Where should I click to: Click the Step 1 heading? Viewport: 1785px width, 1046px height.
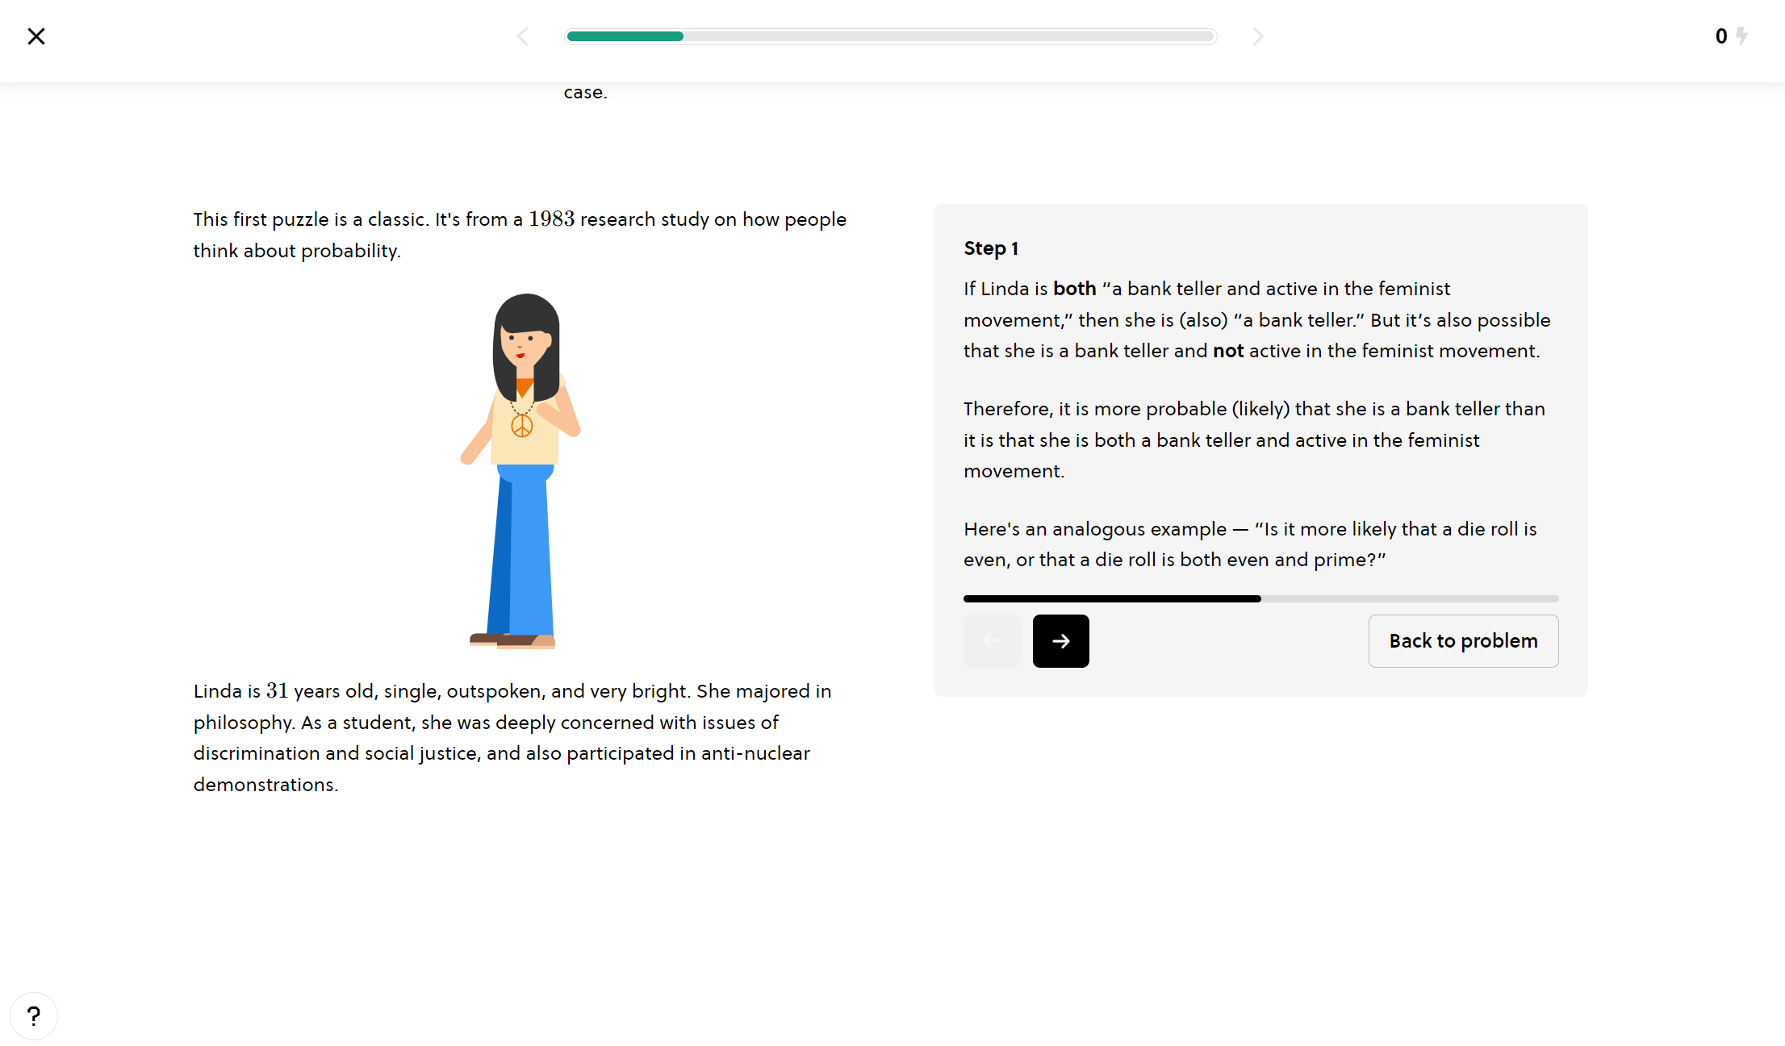click(x=991, y=248)
